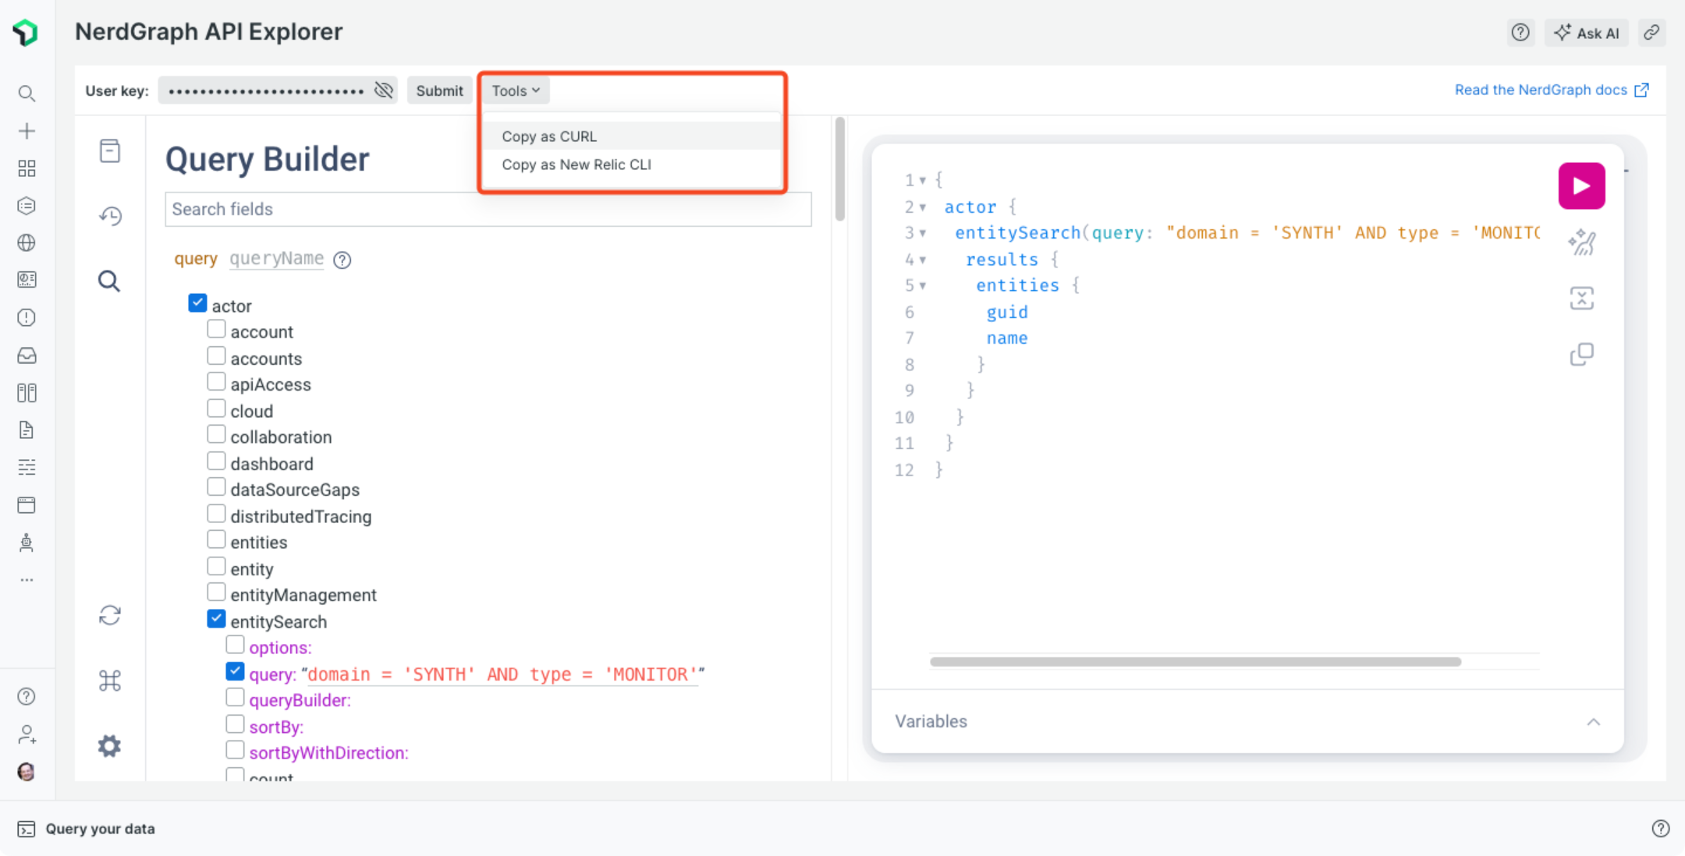This screenshot has height=856, width=1685.
Task: Collapse the results block on line 4
Action: pyautogui.click(x=923, y=260)
